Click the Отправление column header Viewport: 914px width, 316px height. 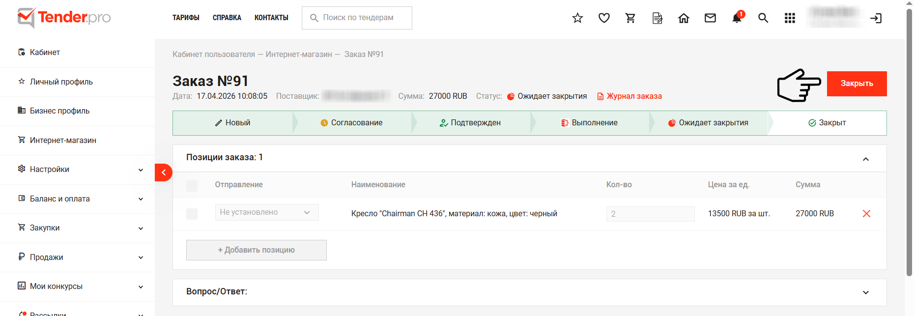239,185
